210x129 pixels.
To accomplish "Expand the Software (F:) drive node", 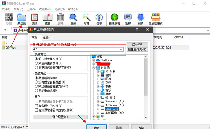I will [98, 105].
